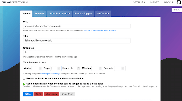Image resolution: width=182 pixels, height=101 pixels.
Task: Focus the Days number field
Action: (x=56, y=68)
